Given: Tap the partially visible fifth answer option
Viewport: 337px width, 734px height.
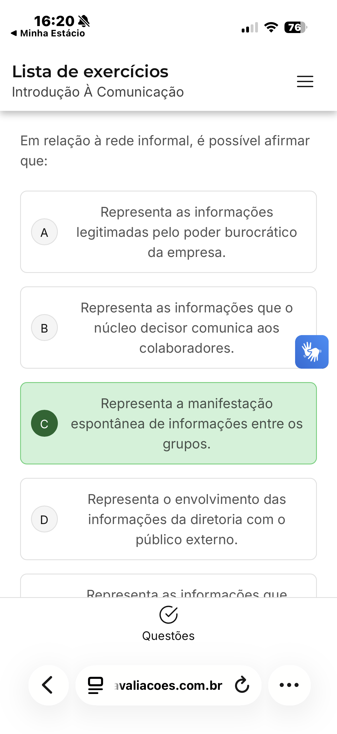Looking at the screenshot, I should (x=168, y=586).
